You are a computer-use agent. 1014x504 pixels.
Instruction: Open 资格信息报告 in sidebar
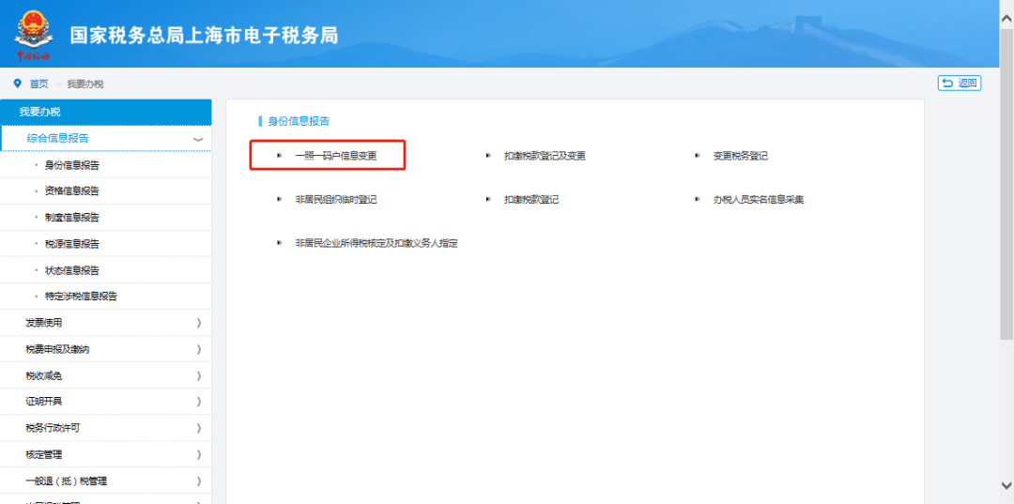tap(71, 191)
